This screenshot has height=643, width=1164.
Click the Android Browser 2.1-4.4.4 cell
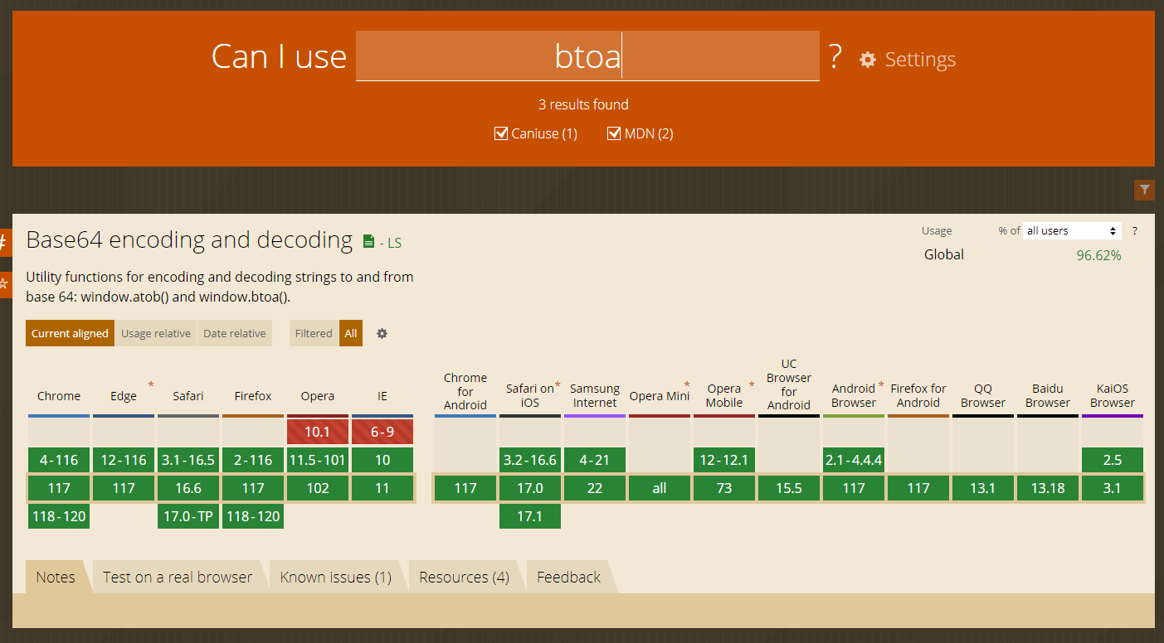pos(854,460)
